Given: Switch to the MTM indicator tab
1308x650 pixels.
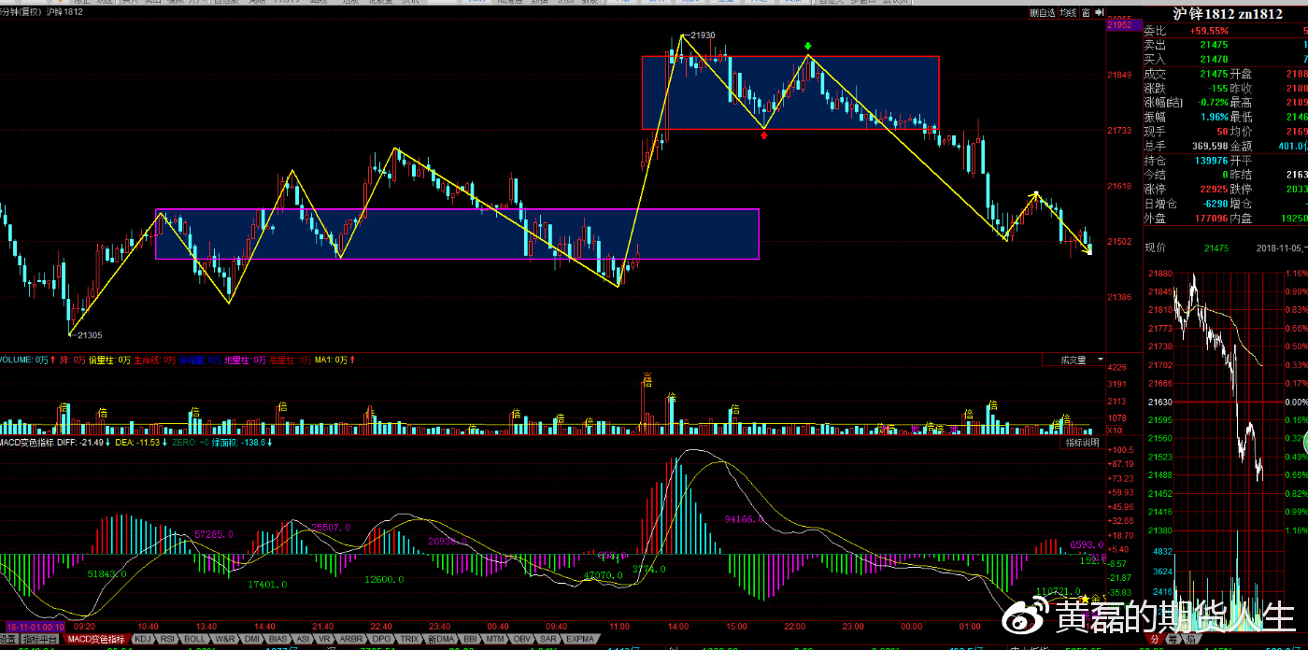Looking at the screenshot, I should coord(495,639).
